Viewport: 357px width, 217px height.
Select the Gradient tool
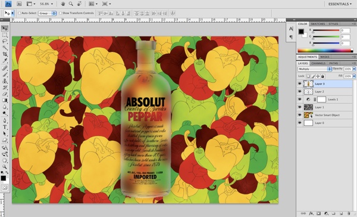[x=5, y=100]
